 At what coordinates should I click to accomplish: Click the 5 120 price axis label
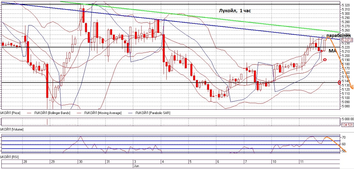click(x=346, y=89)
